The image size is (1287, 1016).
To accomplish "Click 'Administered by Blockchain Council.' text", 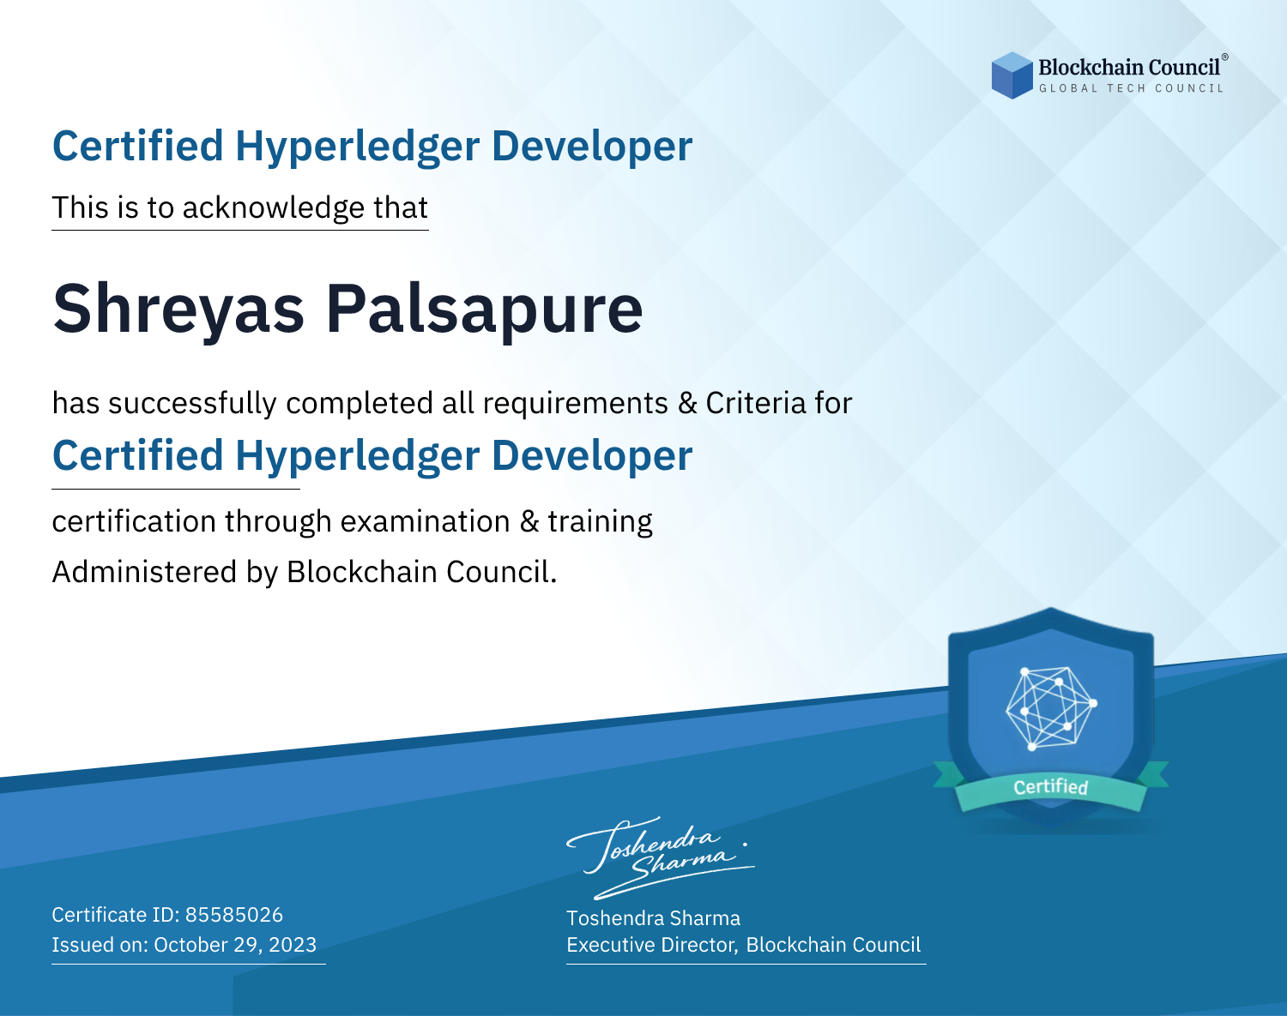I will point(305,572).
